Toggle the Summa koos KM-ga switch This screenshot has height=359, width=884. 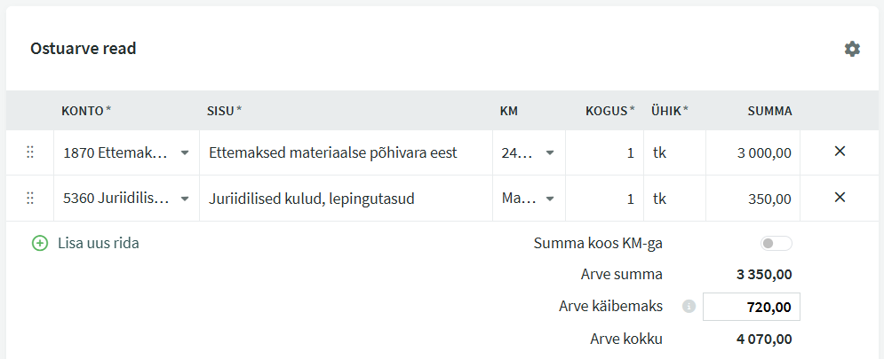click(x=776, y=243)
